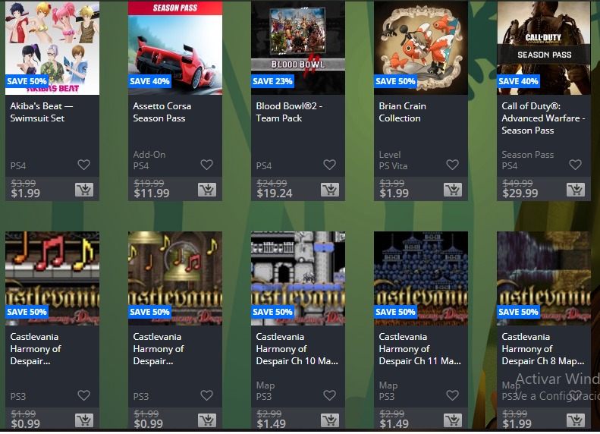Toggle wishlist heart for Akiba's Beat Swimsuit Set
Image resolution: width=600 pixels, height=434 pixels.
tap(83, 165)
